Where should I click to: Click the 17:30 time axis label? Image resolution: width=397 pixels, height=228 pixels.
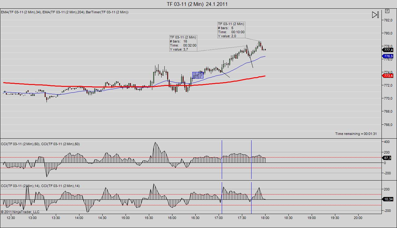pos(242,218)
